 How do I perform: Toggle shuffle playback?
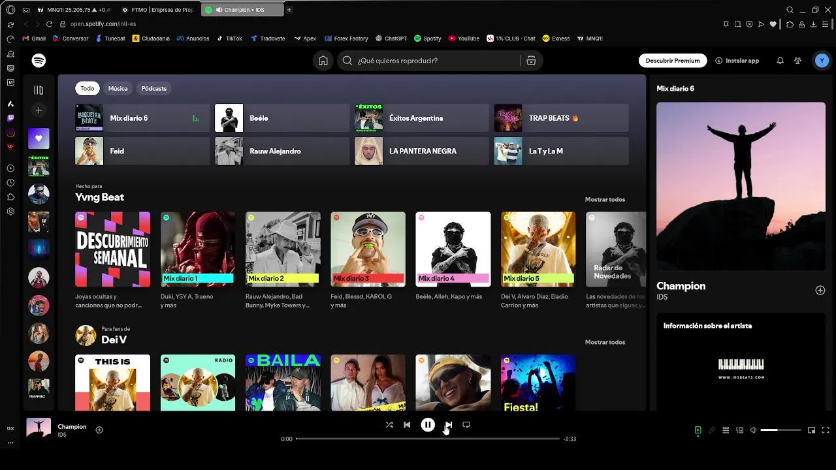tap(389, 425)
